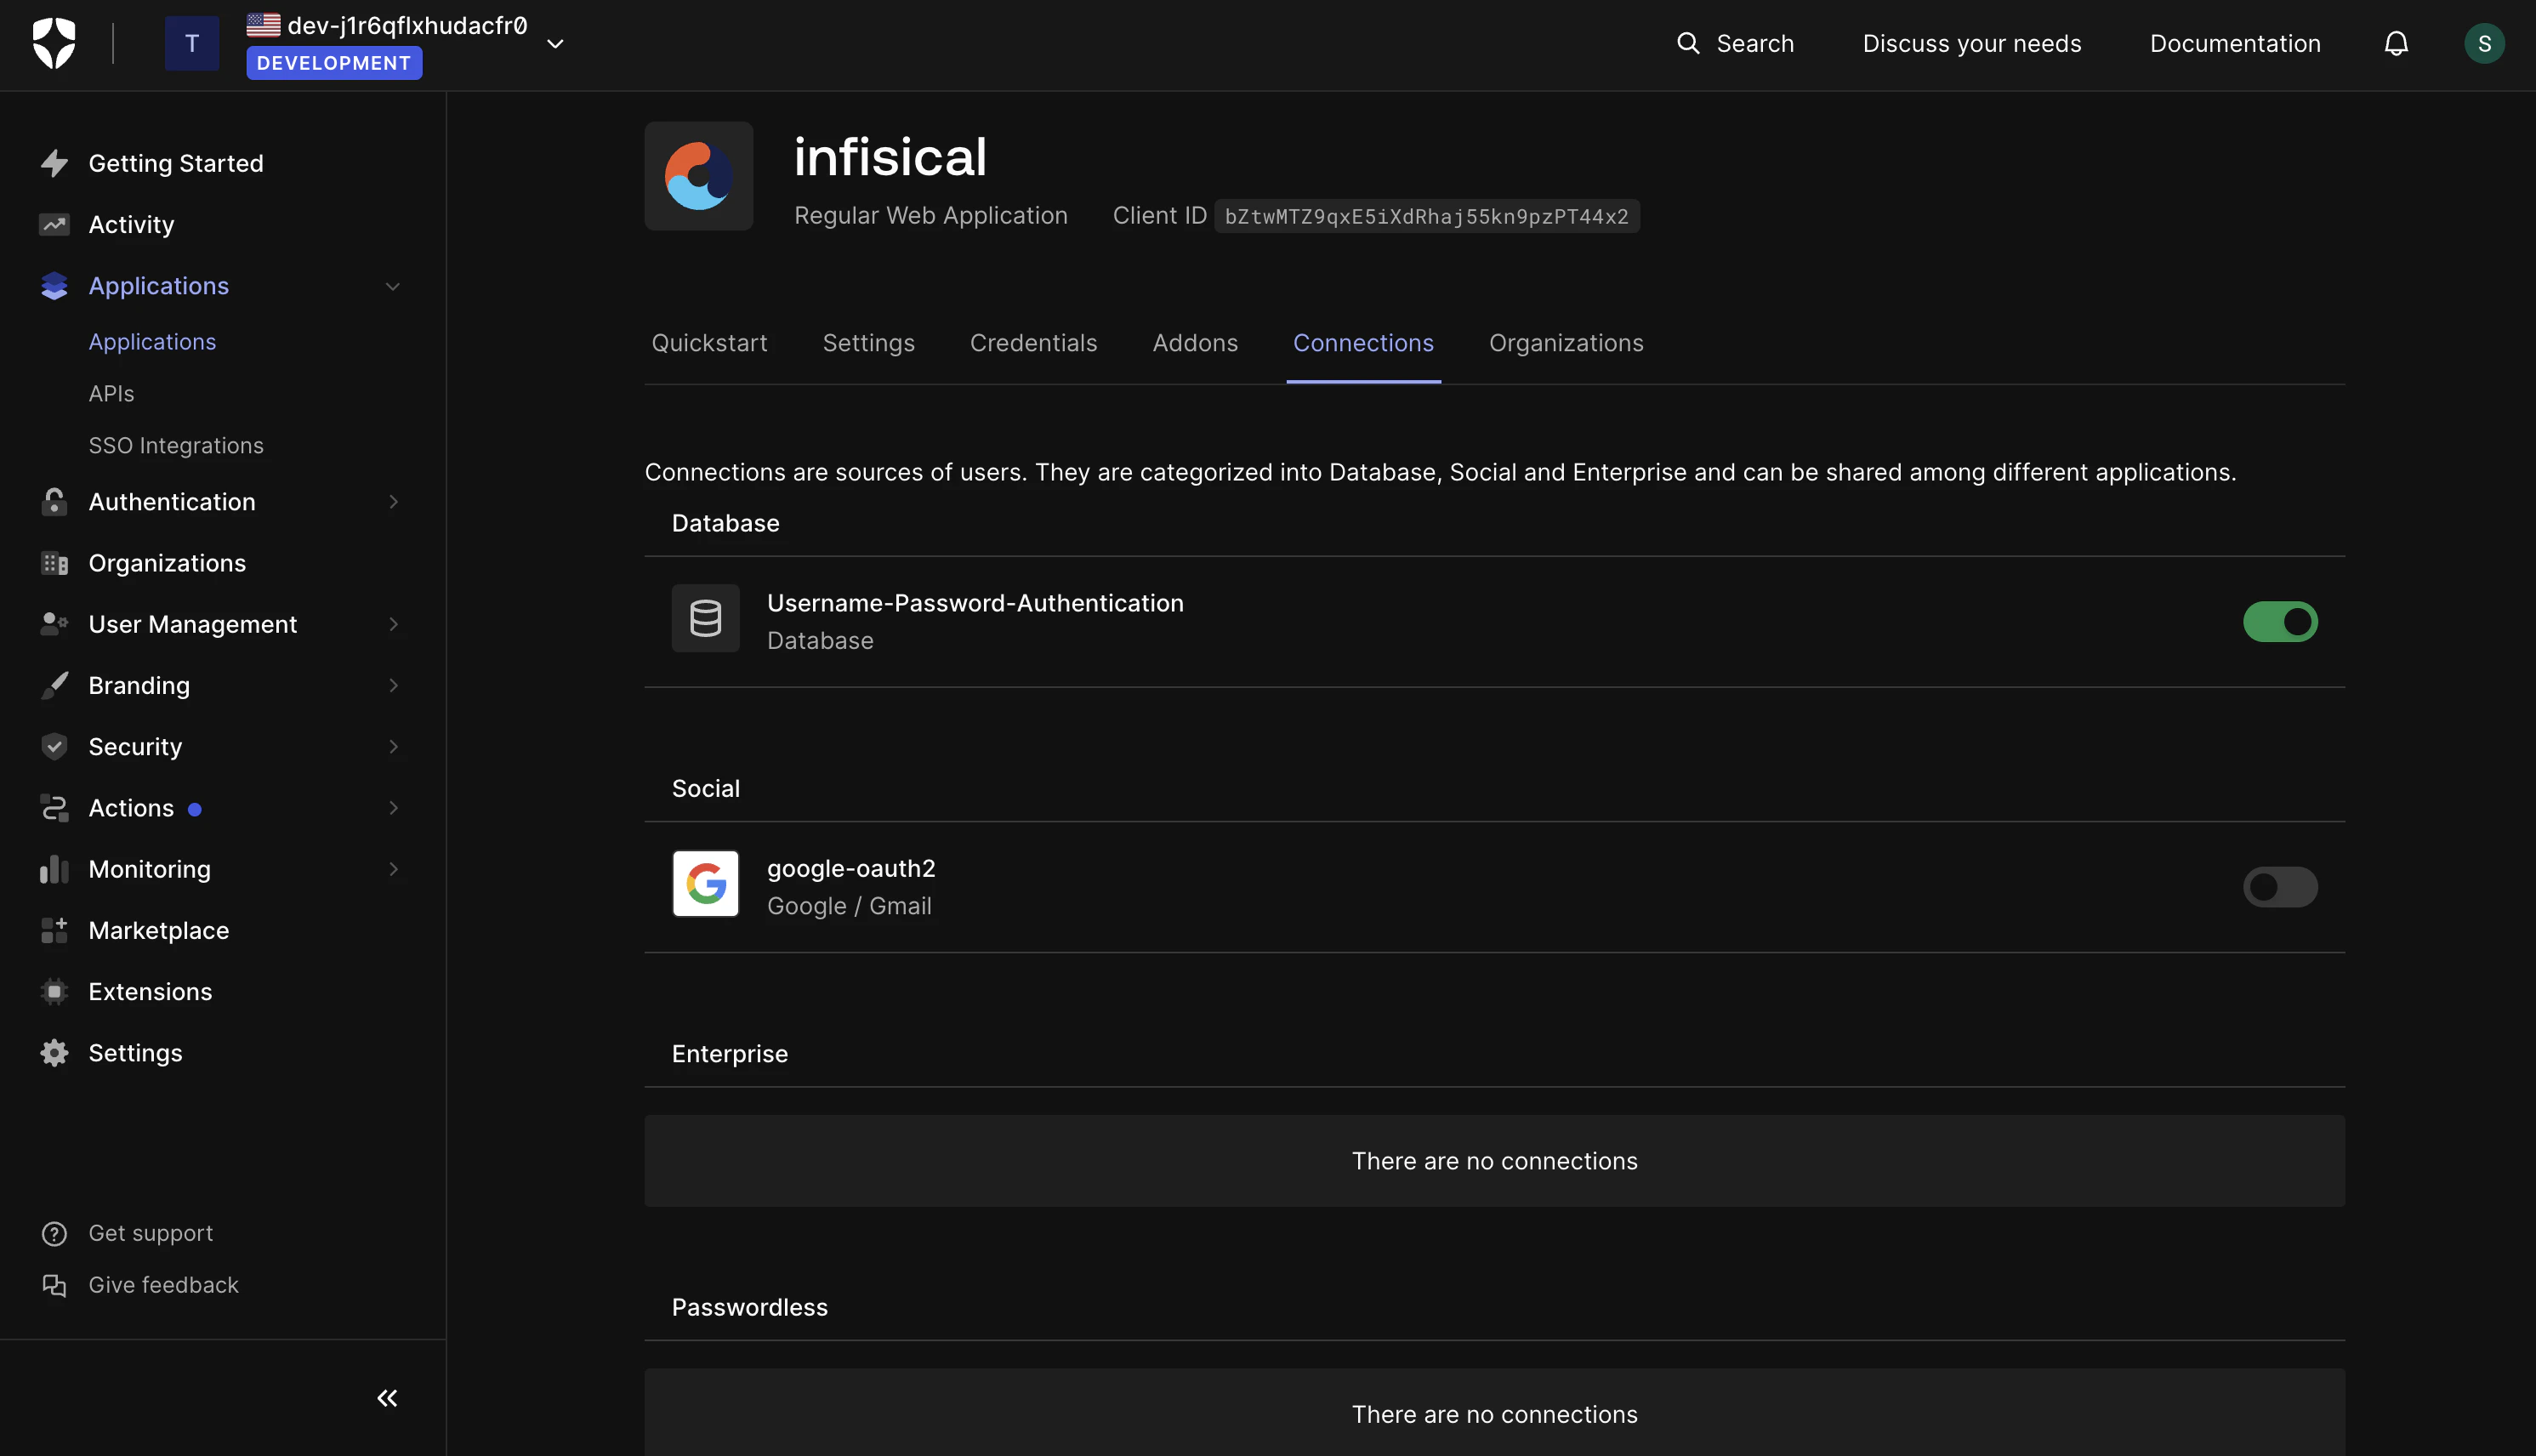The width and height of the screenshot is (2536, 1456).
Task: Open Discuss your needs link
Action: (1971, 43)
